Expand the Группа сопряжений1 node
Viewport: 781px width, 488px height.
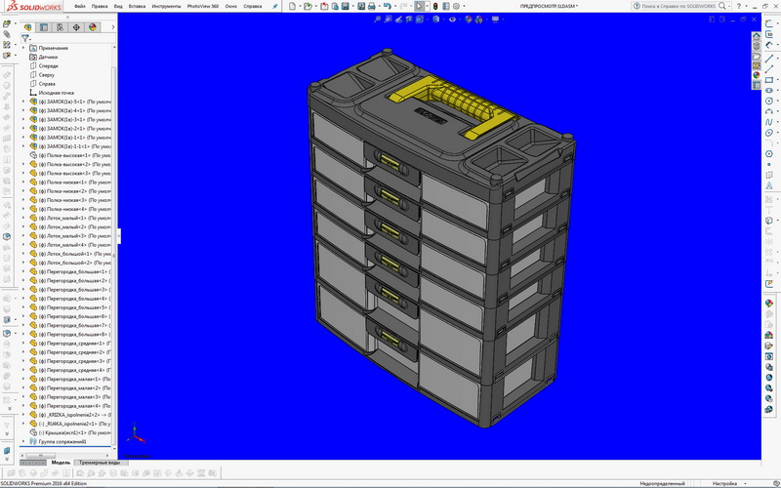click(22, 441)
